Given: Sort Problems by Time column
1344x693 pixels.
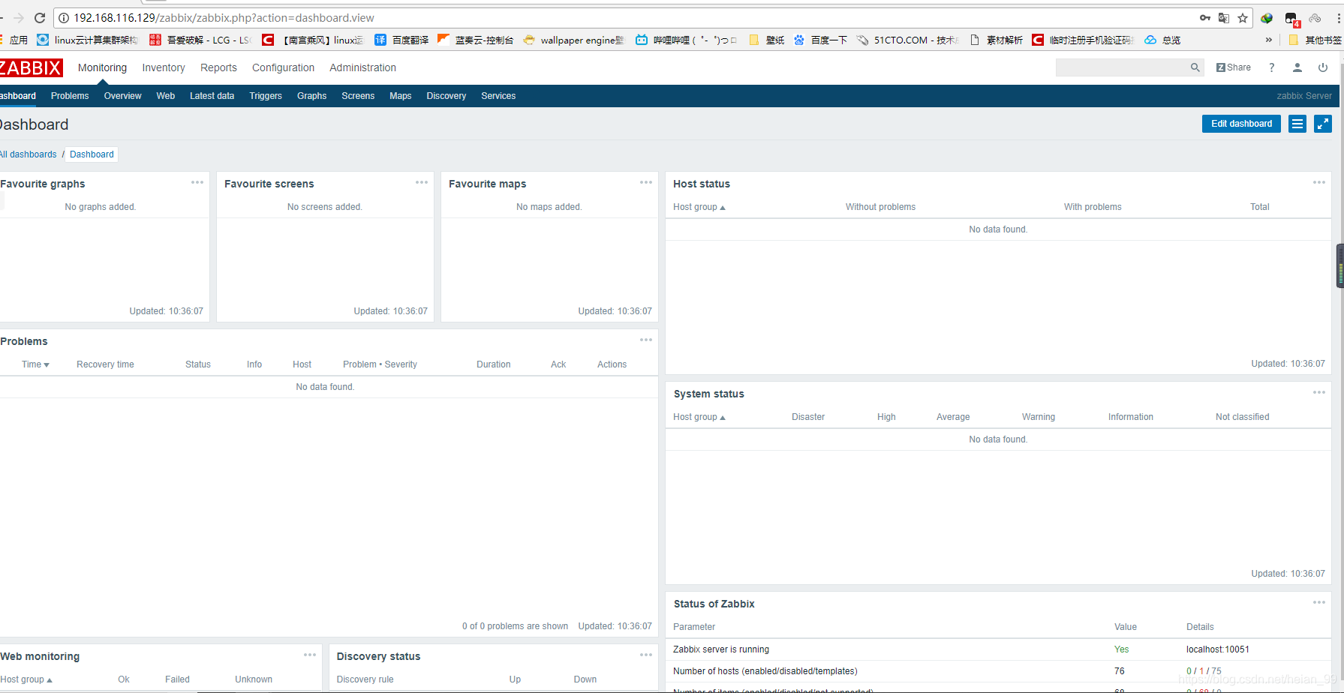Looking at the screenshot, I should coord(35,364).
